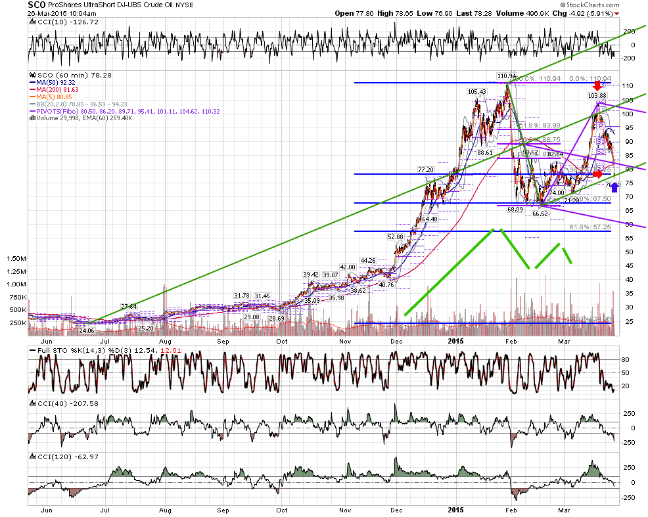Click the 24.06 price low label
The height and width of the screenshot is (517, 648).
(x=87, y=331)
